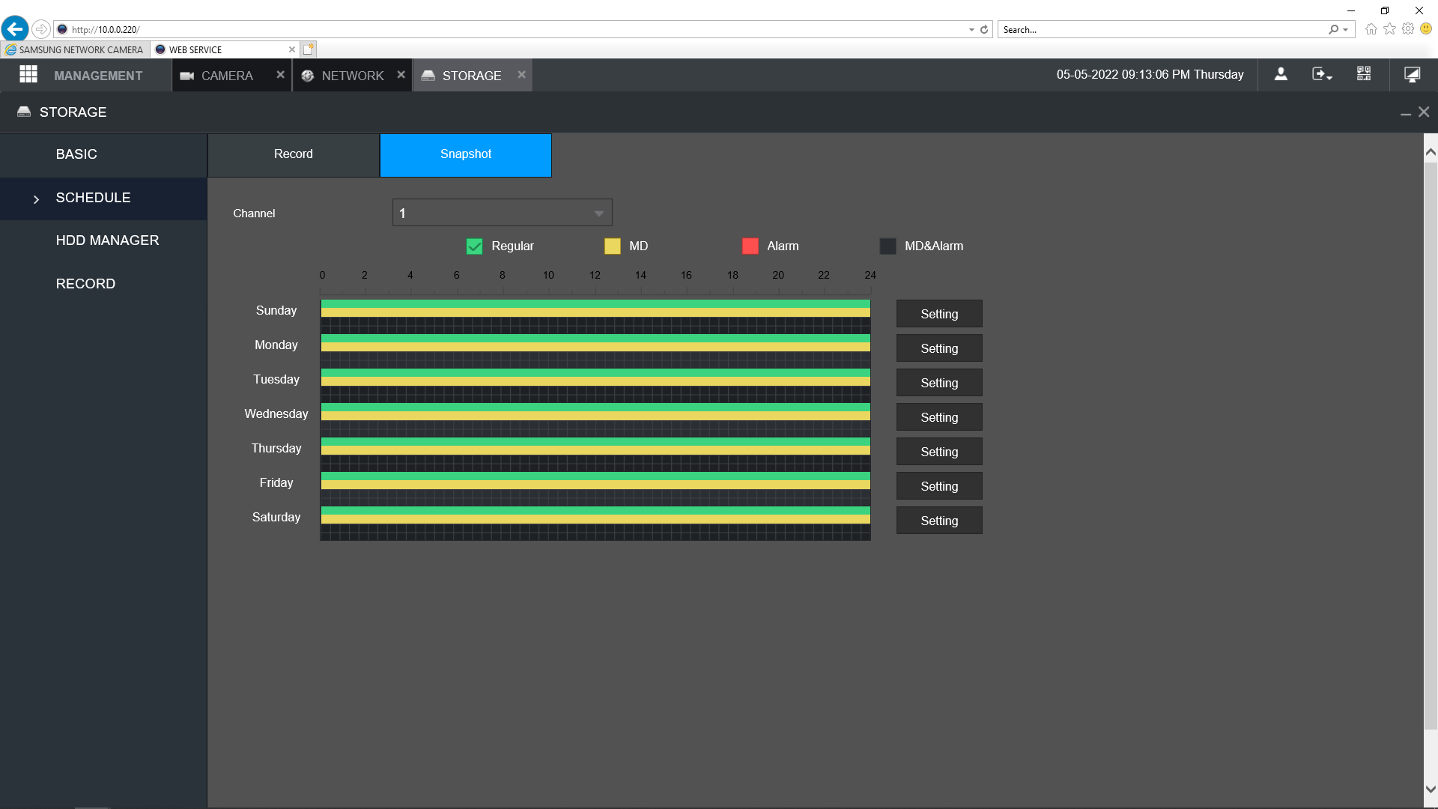Open the live view monitor icon
Screen dimensions: 1438x809
click(x=1412, y=74)
